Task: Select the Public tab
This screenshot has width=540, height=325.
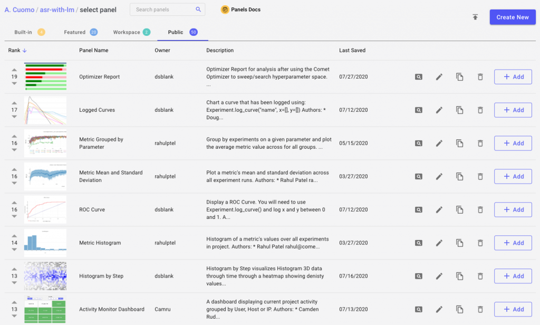Action: 182,32
